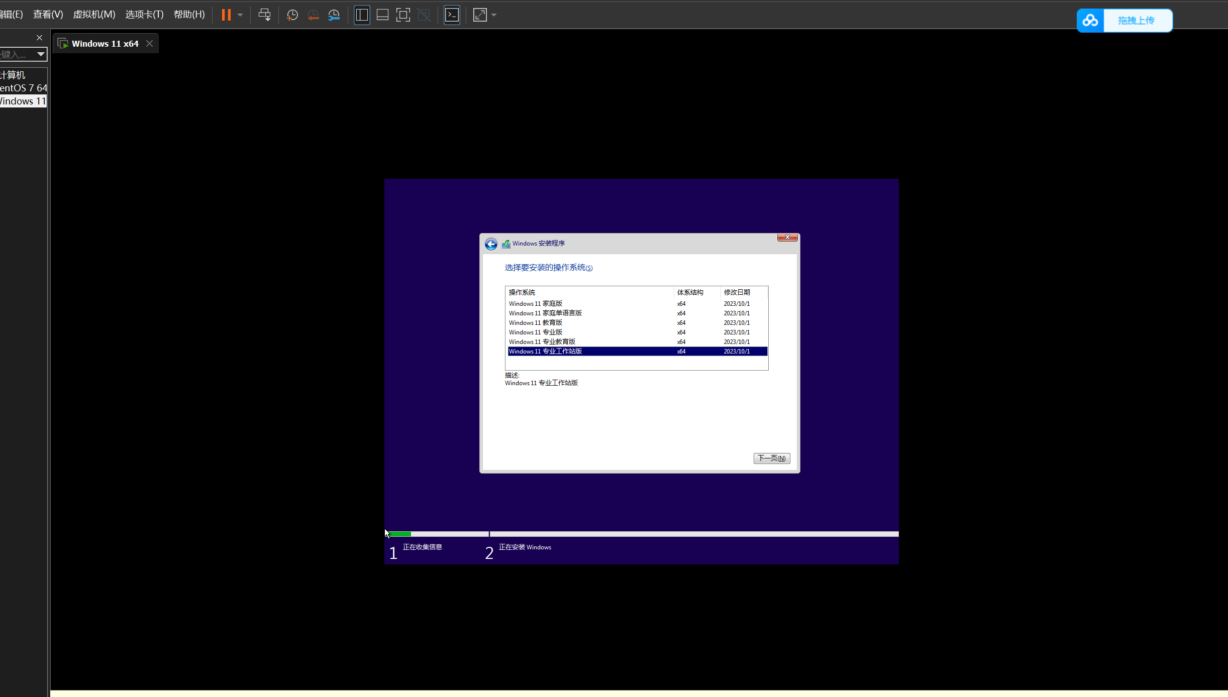Open the 编辑(E) menu
Image resolution: width=1228 pixels, height=697 pixels.
click(x=11, y=15)
